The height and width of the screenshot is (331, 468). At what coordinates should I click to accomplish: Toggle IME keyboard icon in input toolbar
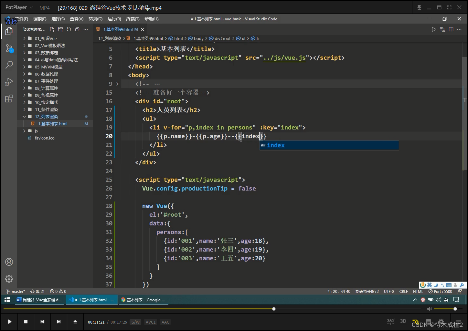449,285
